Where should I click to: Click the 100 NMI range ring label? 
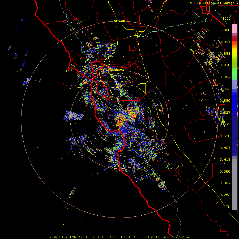tap(119, 21)
